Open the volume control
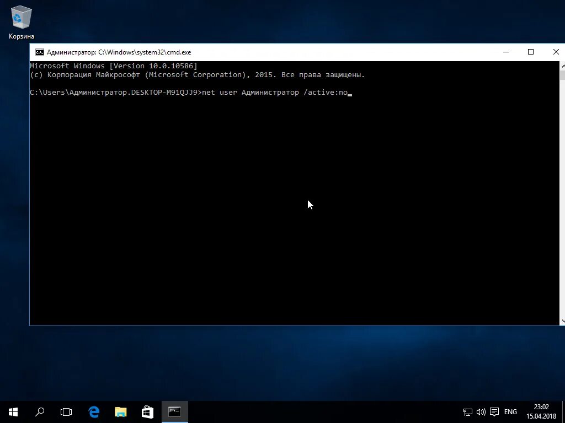 coord(480,411)
